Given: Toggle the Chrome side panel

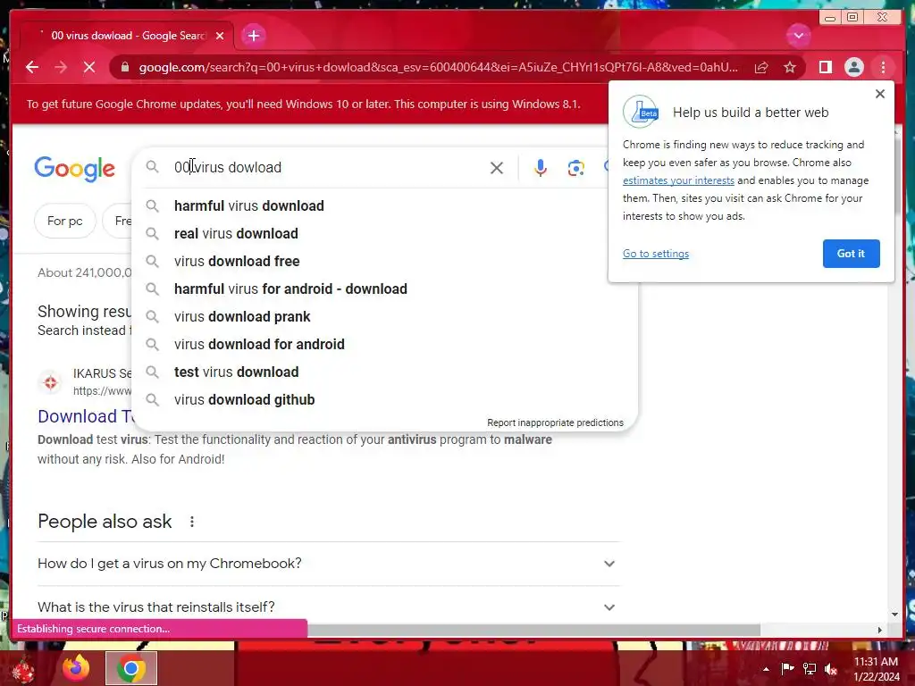Looking at the screenshot, I should [825, 67].
